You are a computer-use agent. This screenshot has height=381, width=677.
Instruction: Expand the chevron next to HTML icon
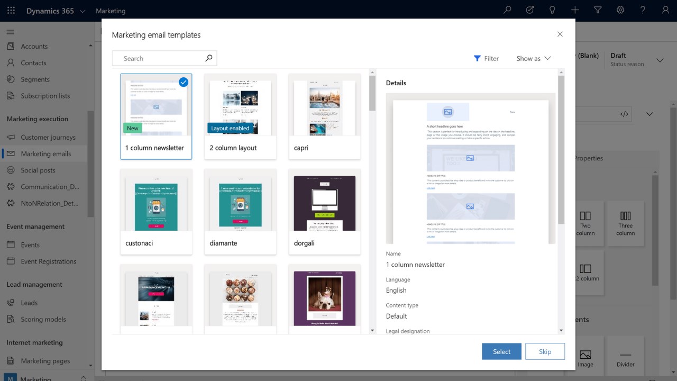click(x=649, y=114)
